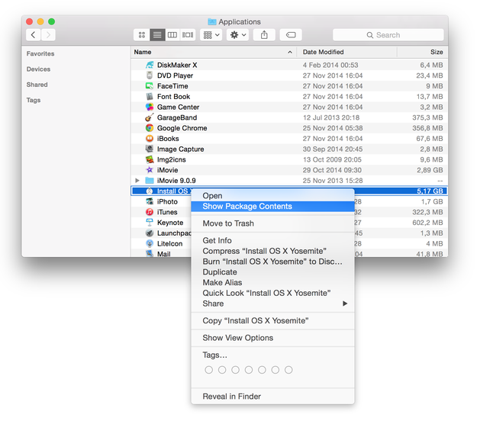Click the DiskMaker X app icon

pos(150,65)
